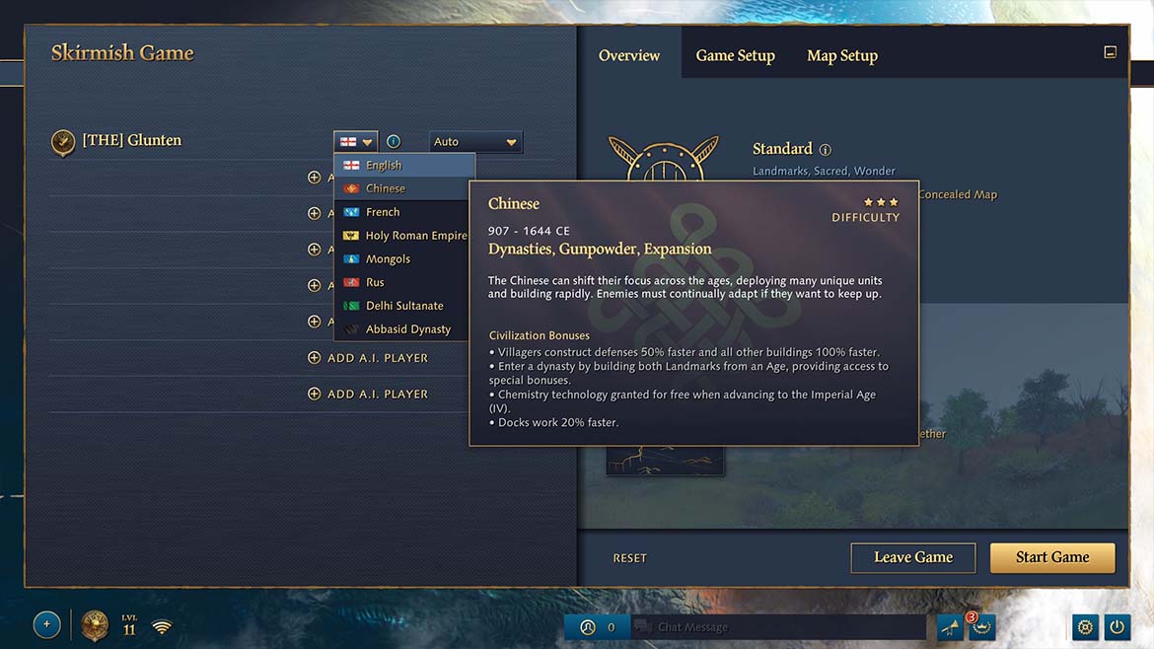Open the player profile emblem beside level 11
Screen dimensions: 1154x649
click(x=95, y=626)
